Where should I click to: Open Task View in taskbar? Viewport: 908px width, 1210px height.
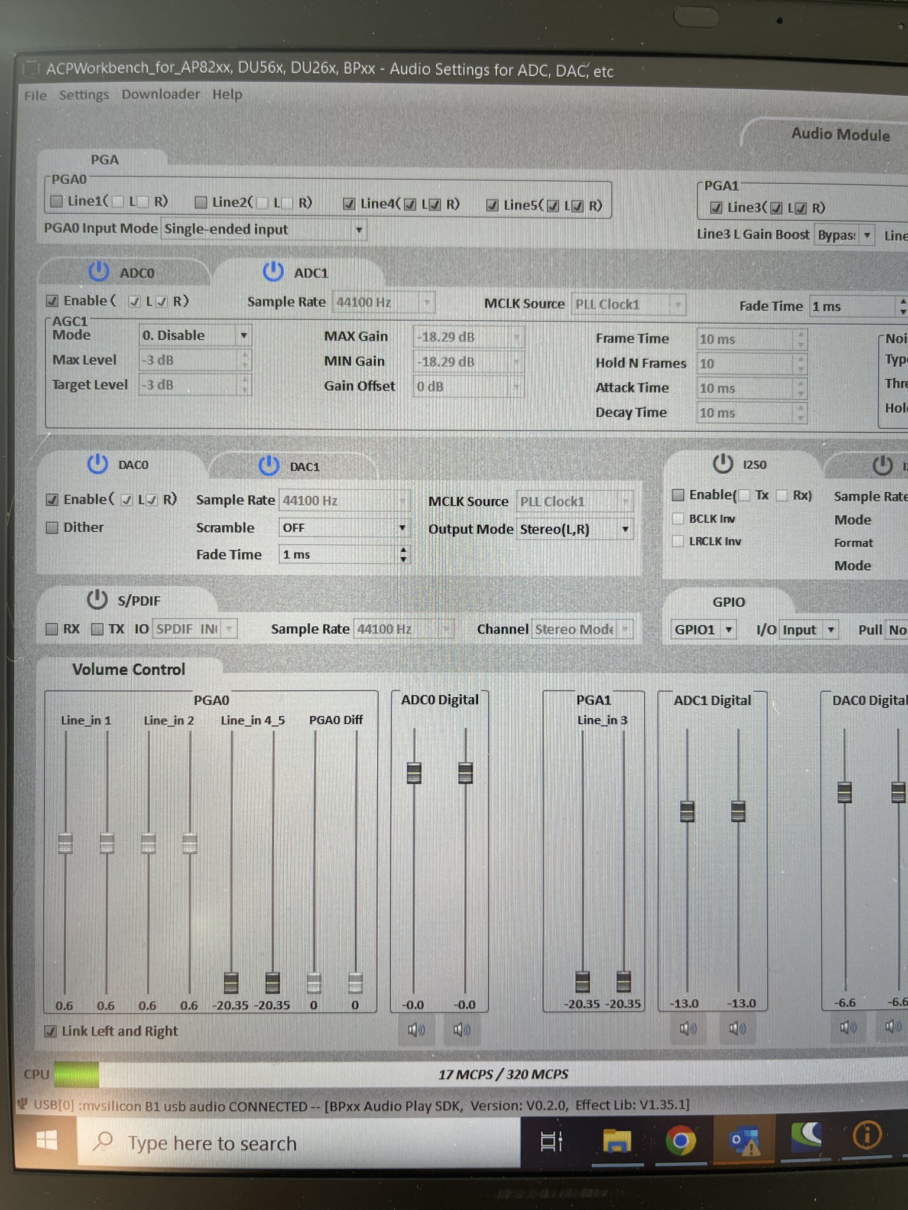coord(552,1141)
